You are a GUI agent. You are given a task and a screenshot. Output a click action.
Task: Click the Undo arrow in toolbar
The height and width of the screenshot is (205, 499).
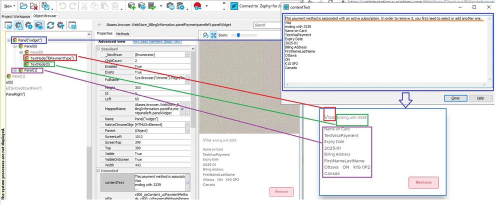tap(61, 6)
